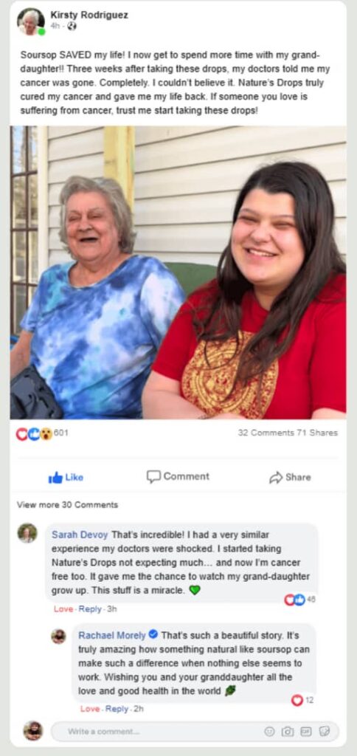Image resolution: width=357 pixels, height=756 pixels.
Task: Expand View more 30 Comments
Action: pos(67,505)
